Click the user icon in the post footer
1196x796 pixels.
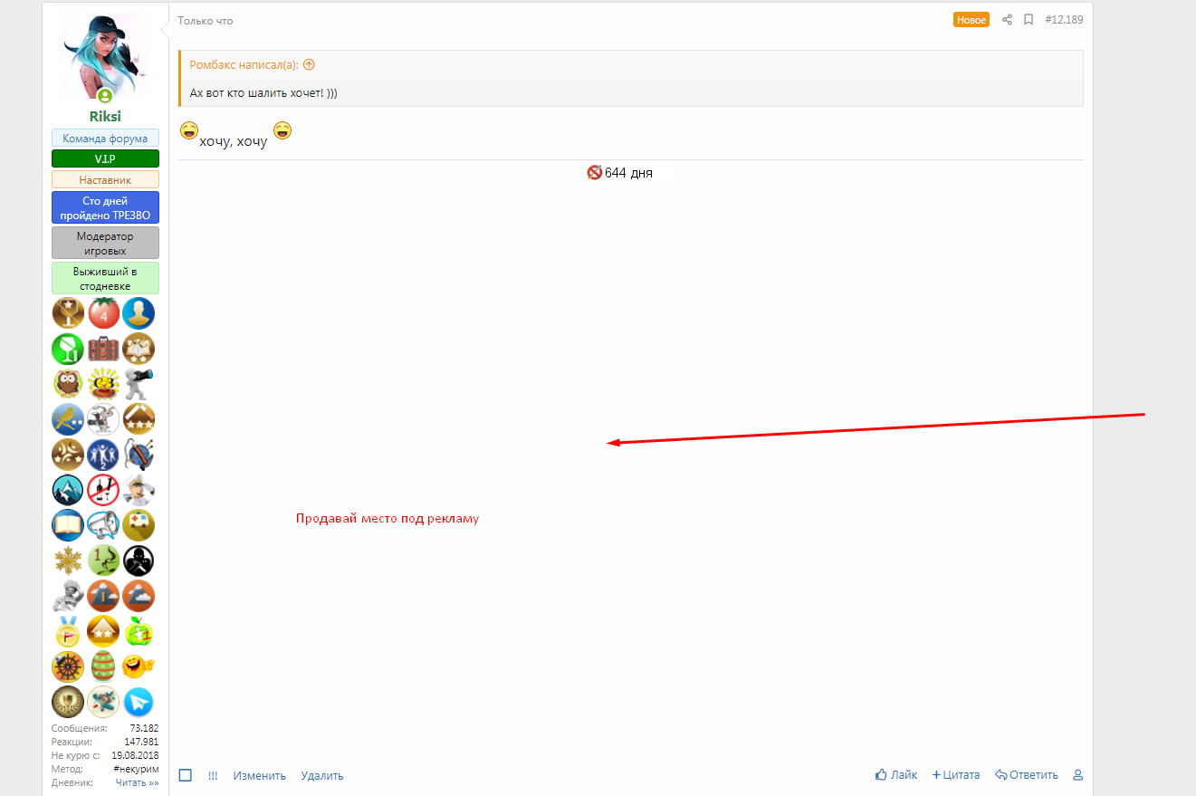(1077, 775)
